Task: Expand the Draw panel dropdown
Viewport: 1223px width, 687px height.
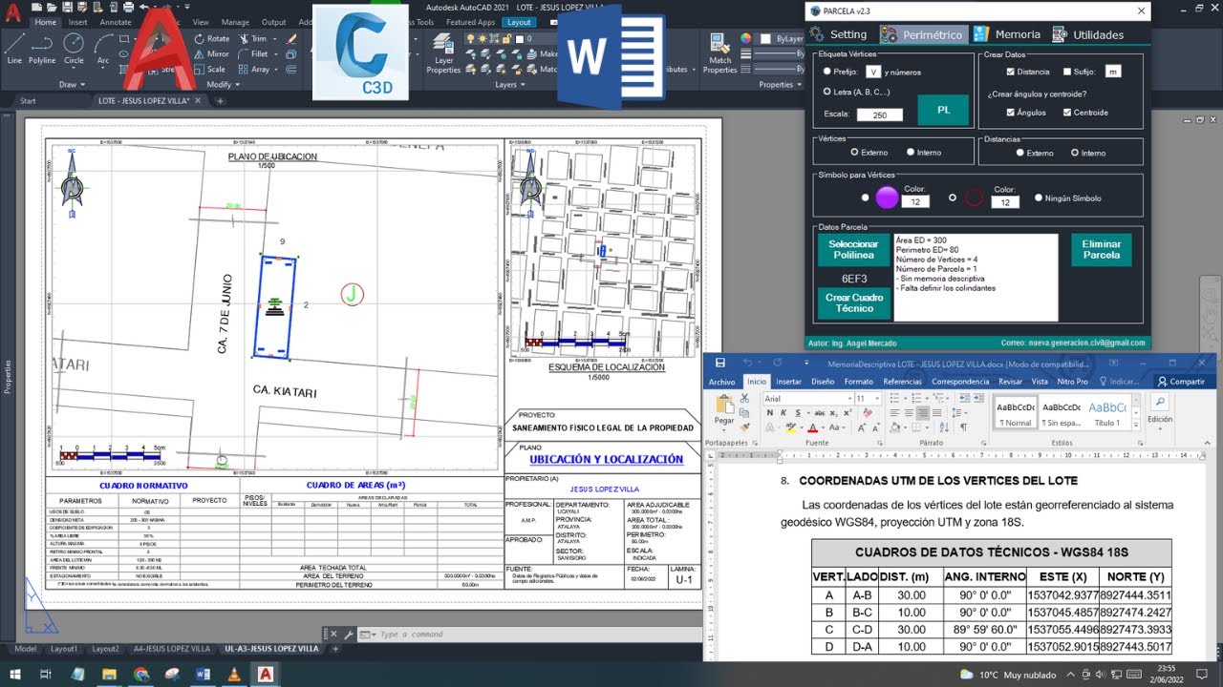Action: (72, 85)
